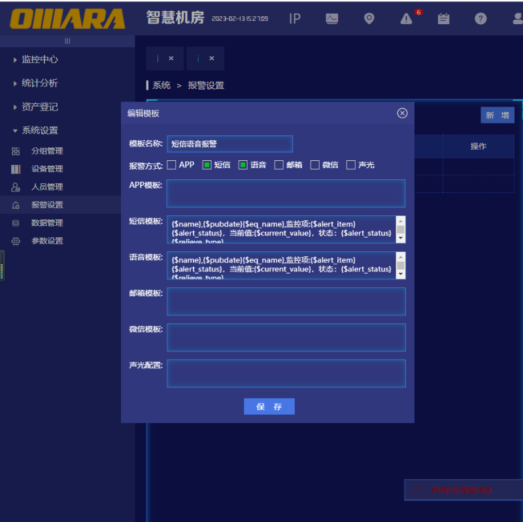
Task: Click the alarm warning triangle icon
Action: click(x=407, y=19)
